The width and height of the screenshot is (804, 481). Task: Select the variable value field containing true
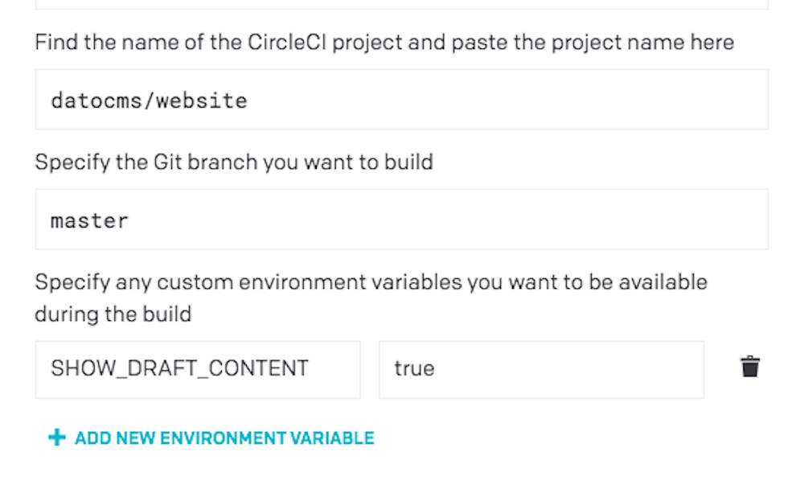(541, 370)
